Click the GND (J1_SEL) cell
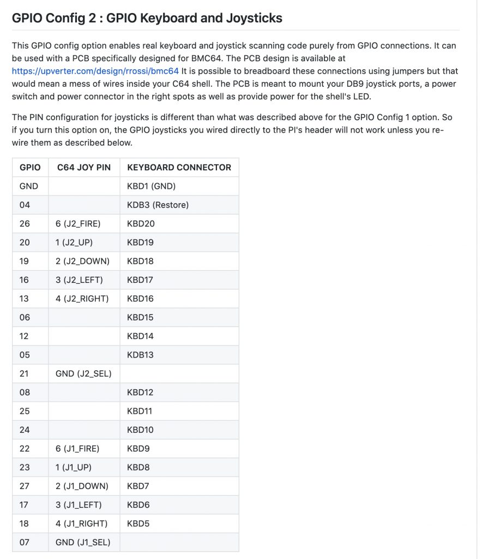The image size is (488, 559). (84, 542)
